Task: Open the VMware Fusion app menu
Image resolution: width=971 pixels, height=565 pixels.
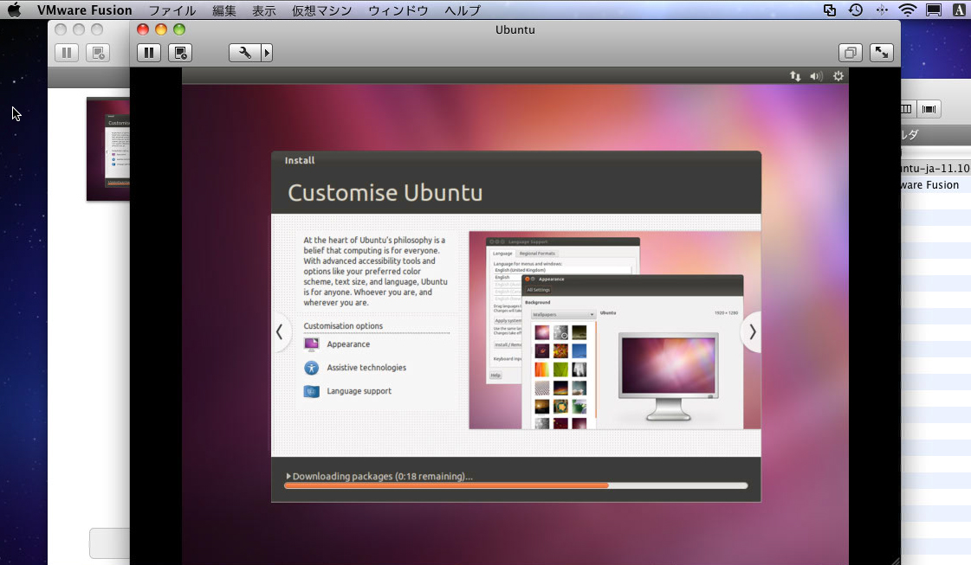Action: pyautogui.click(x=84, y=10)
